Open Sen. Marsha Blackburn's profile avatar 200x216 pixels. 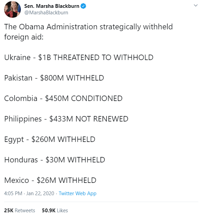click(x=12, y=9)
